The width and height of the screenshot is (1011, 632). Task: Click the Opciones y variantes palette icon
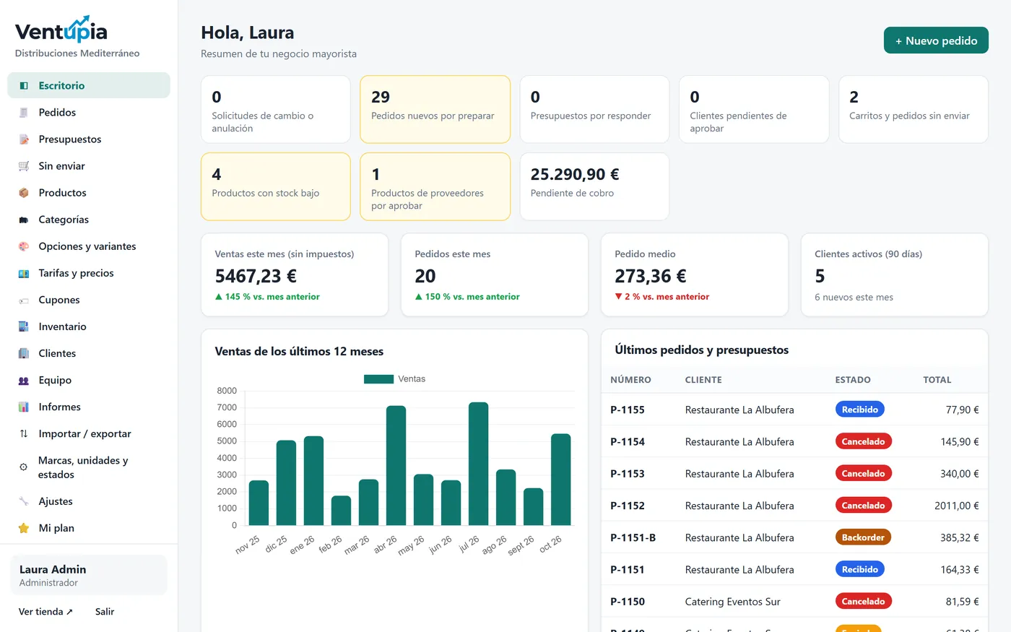tap(24, 246)
